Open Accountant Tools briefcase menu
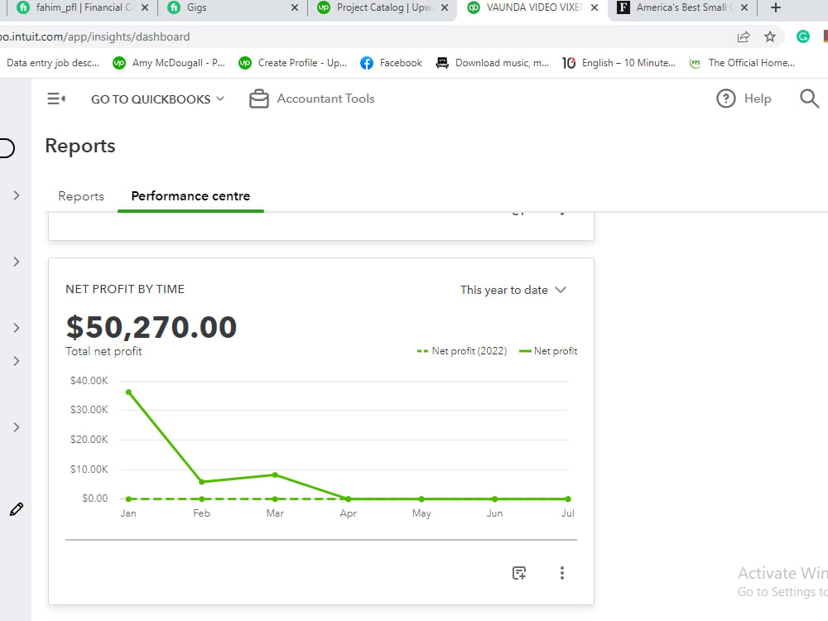This screenshot has height=621, width=828. coord(311,99)
